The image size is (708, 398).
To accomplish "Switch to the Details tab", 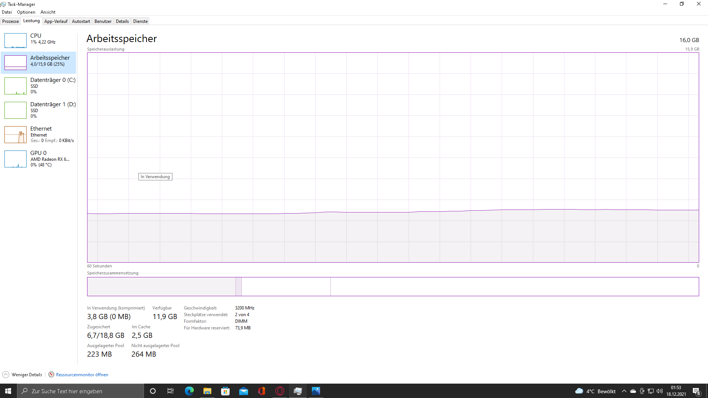I will pos(122,21).
